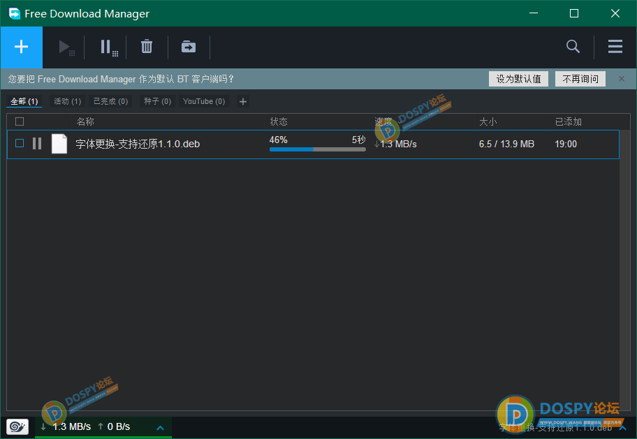
Task: Click the white file icon of the deb download
Action: 59,144
